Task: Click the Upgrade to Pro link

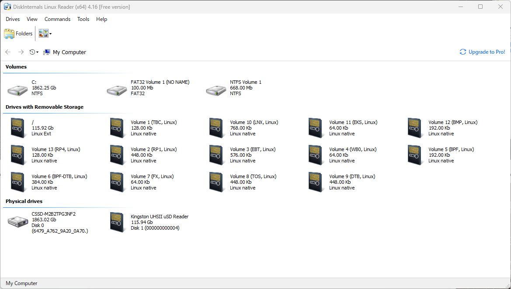Action: [482, 52]
